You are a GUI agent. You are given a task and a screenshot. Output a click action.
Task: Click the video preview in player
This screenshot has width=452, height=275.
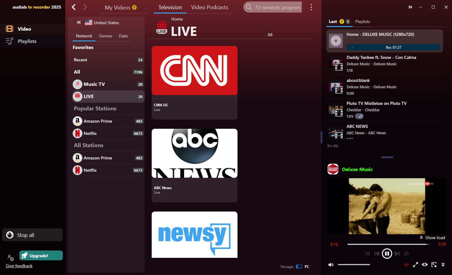[x=387, y=206]
